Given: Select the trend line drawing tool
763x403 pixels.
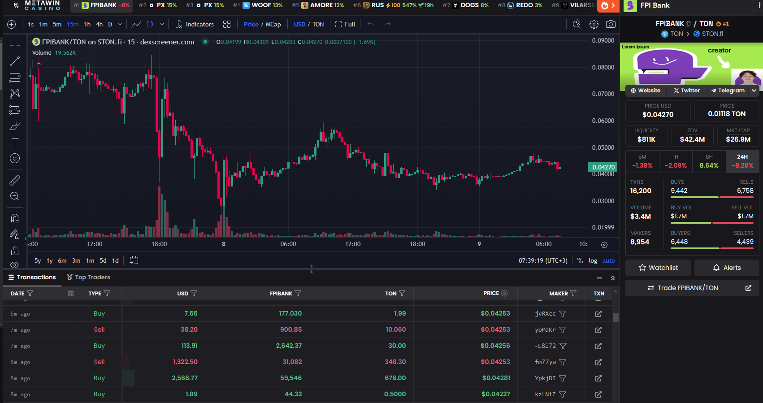Looking at the screenshot, I should pyautogui.click(x=15, y=61).
